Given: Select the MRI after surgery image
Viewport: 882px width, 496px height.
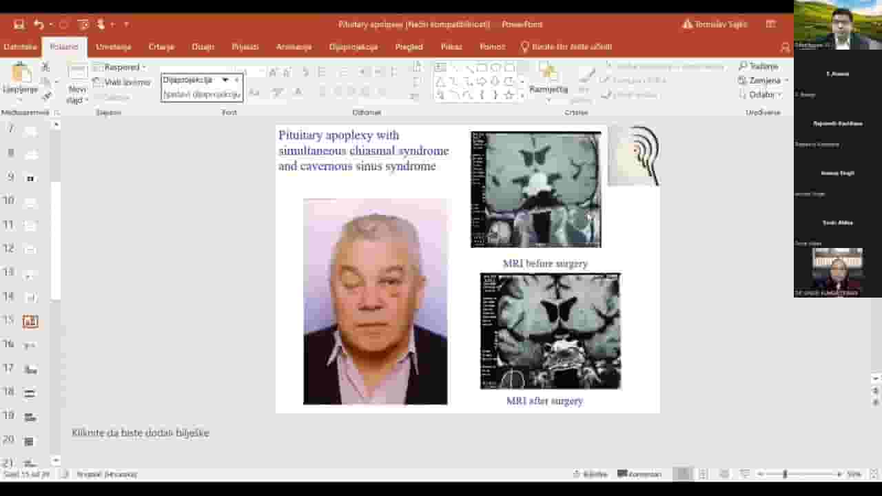Looking at the screenshot, I should point(551,331).
